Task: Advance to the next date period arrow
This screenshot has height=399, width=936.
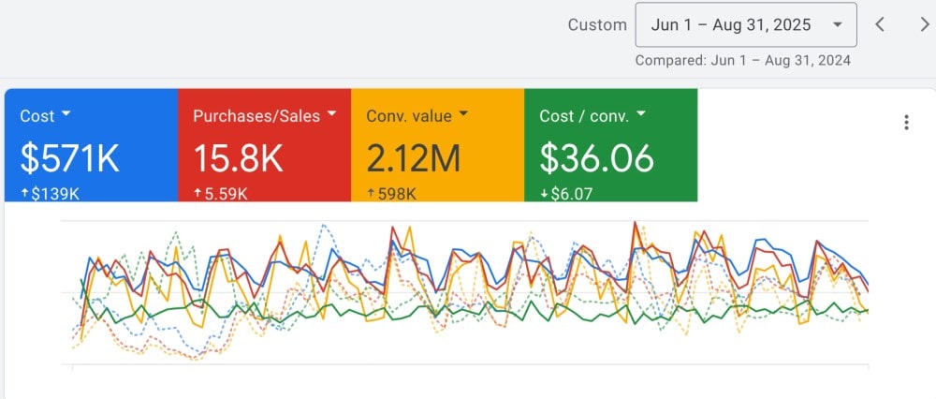Action: pos(924,24)
